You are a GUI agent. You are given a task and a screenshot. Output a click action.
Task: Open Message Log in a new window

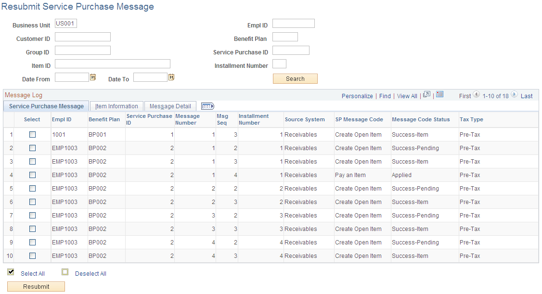pos(426,95)
